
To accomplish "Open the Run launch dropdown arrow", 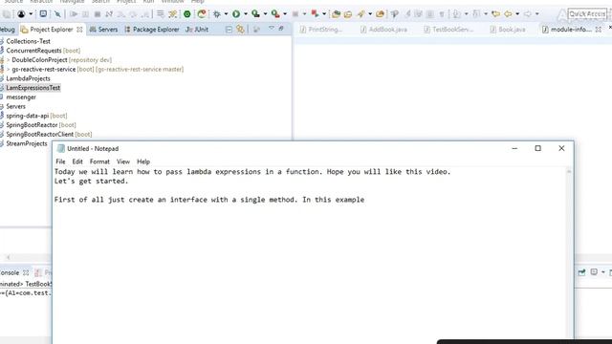I will coord(246,14).
